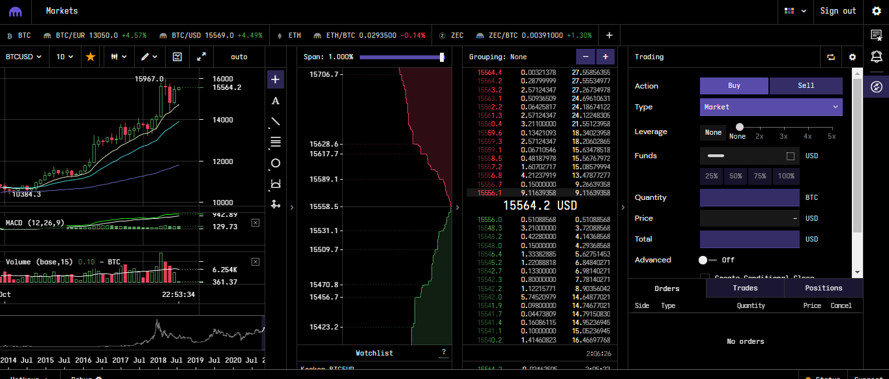Open the chart indicators icon

177,57
